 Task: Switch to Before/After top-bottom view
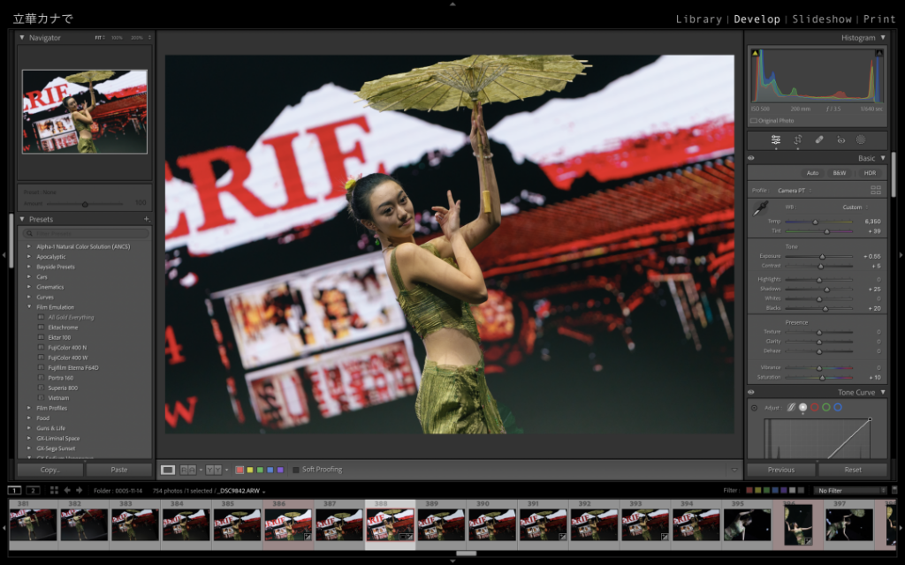coord(214,470)
